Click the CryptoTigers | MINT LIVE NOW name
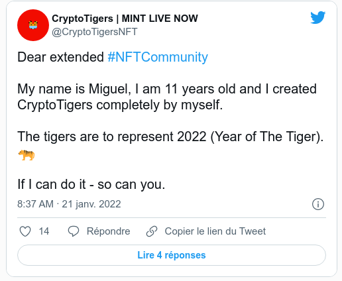This screenshot has width=342, height=281. 125,19
